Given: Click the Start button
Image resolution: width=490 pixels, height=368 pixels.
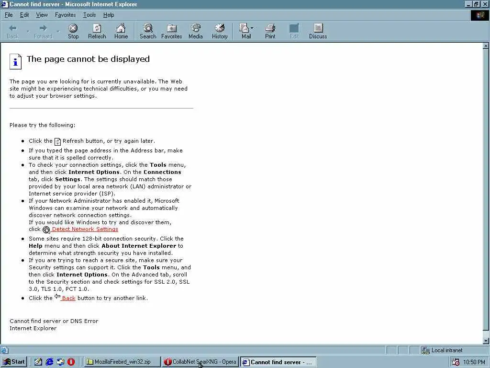Looking at the screenshot, I should [14, 362].
